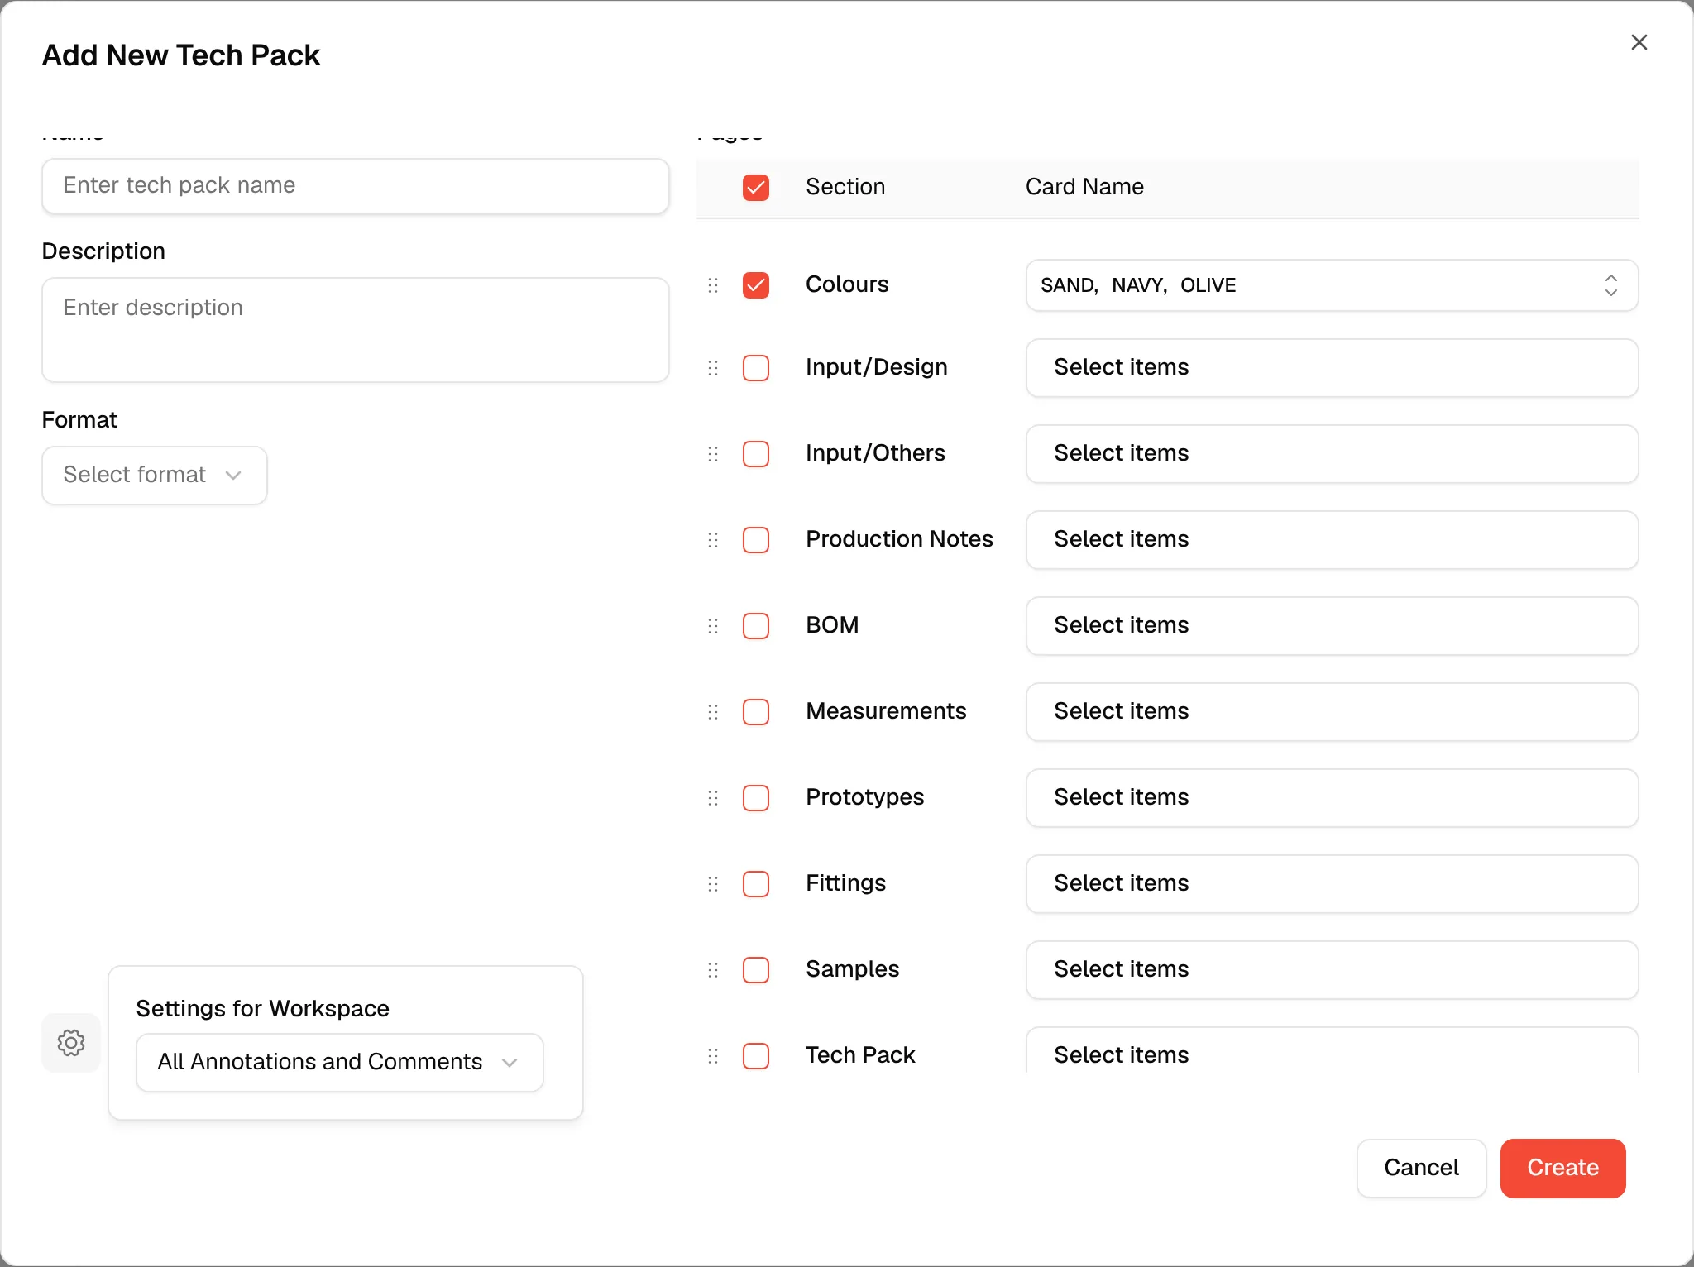Enable the Production Notes checkbox
1694x1267 pixels.
click(x=756, y=540)
